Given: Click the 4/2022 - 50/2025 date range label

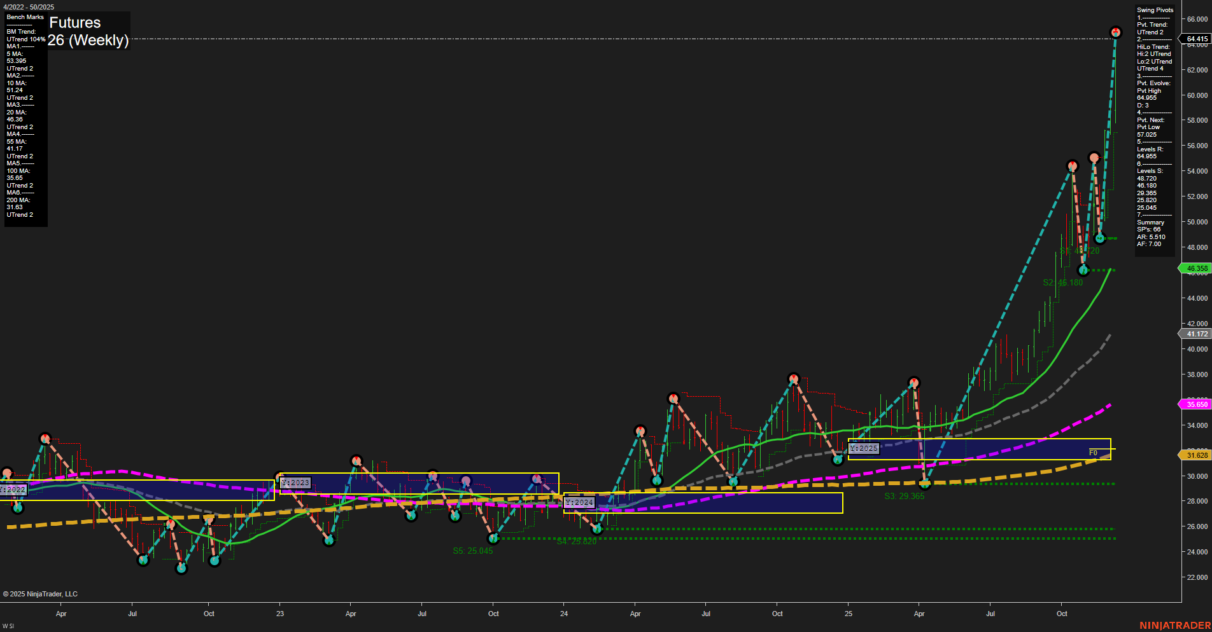Looking at the screenshot, I should (x=28, y=7).
